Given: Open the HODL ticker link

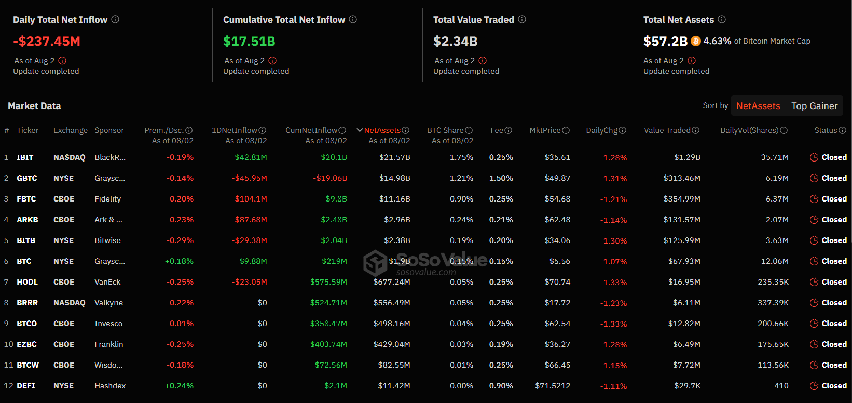Looking at the screenshot, I should [27, 282].
